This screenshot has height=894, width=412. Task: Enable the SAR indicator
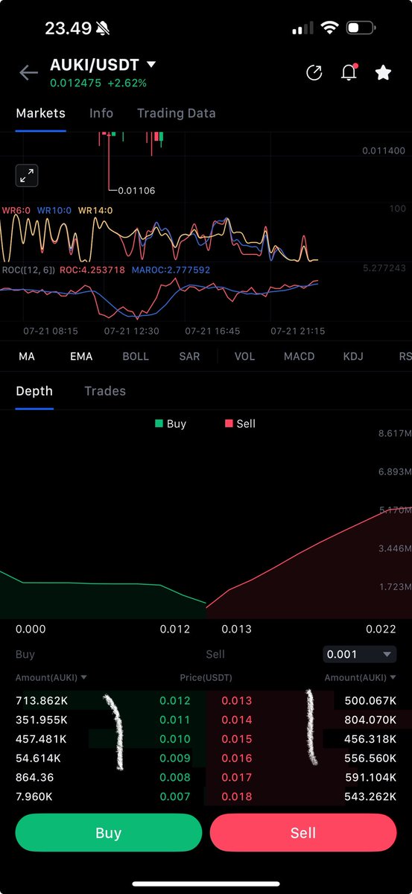pos(189,356)
